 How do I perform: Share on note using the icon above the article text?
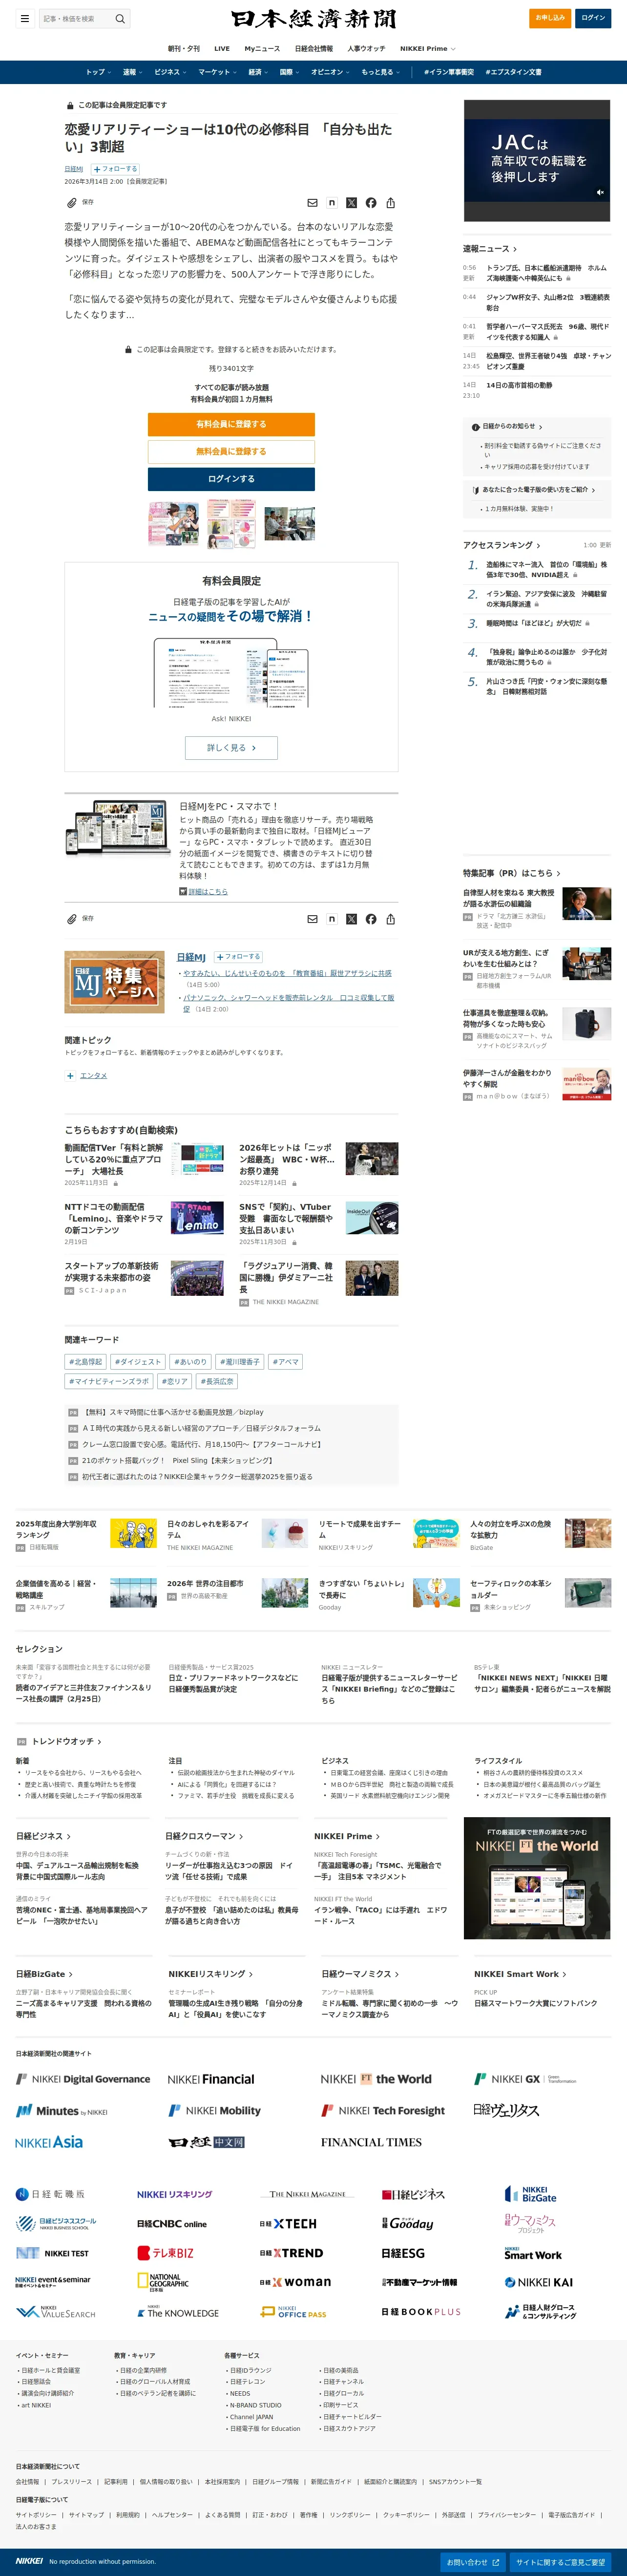pos(332,203)
